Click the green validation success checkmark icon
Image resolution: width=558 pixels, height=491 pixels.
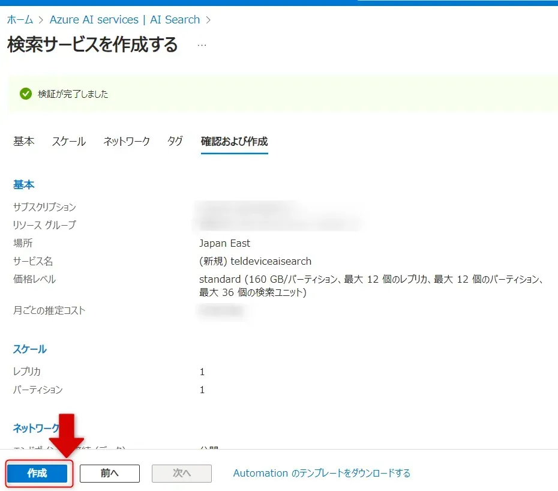point(25,94)
